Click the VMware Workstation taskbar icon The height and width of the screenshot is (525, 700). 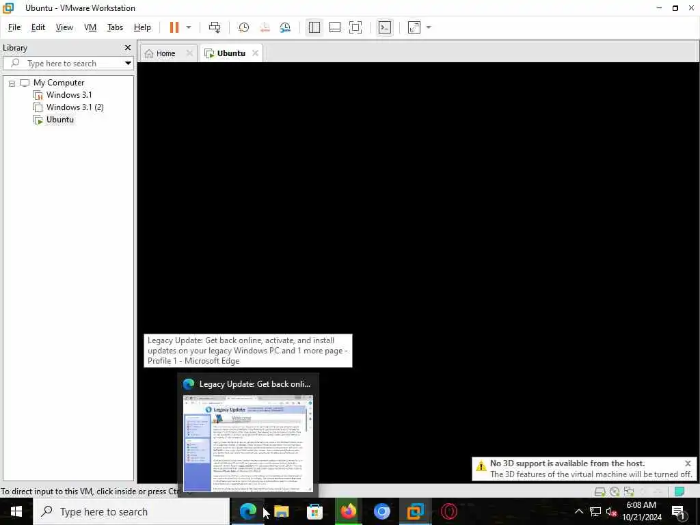415,511
